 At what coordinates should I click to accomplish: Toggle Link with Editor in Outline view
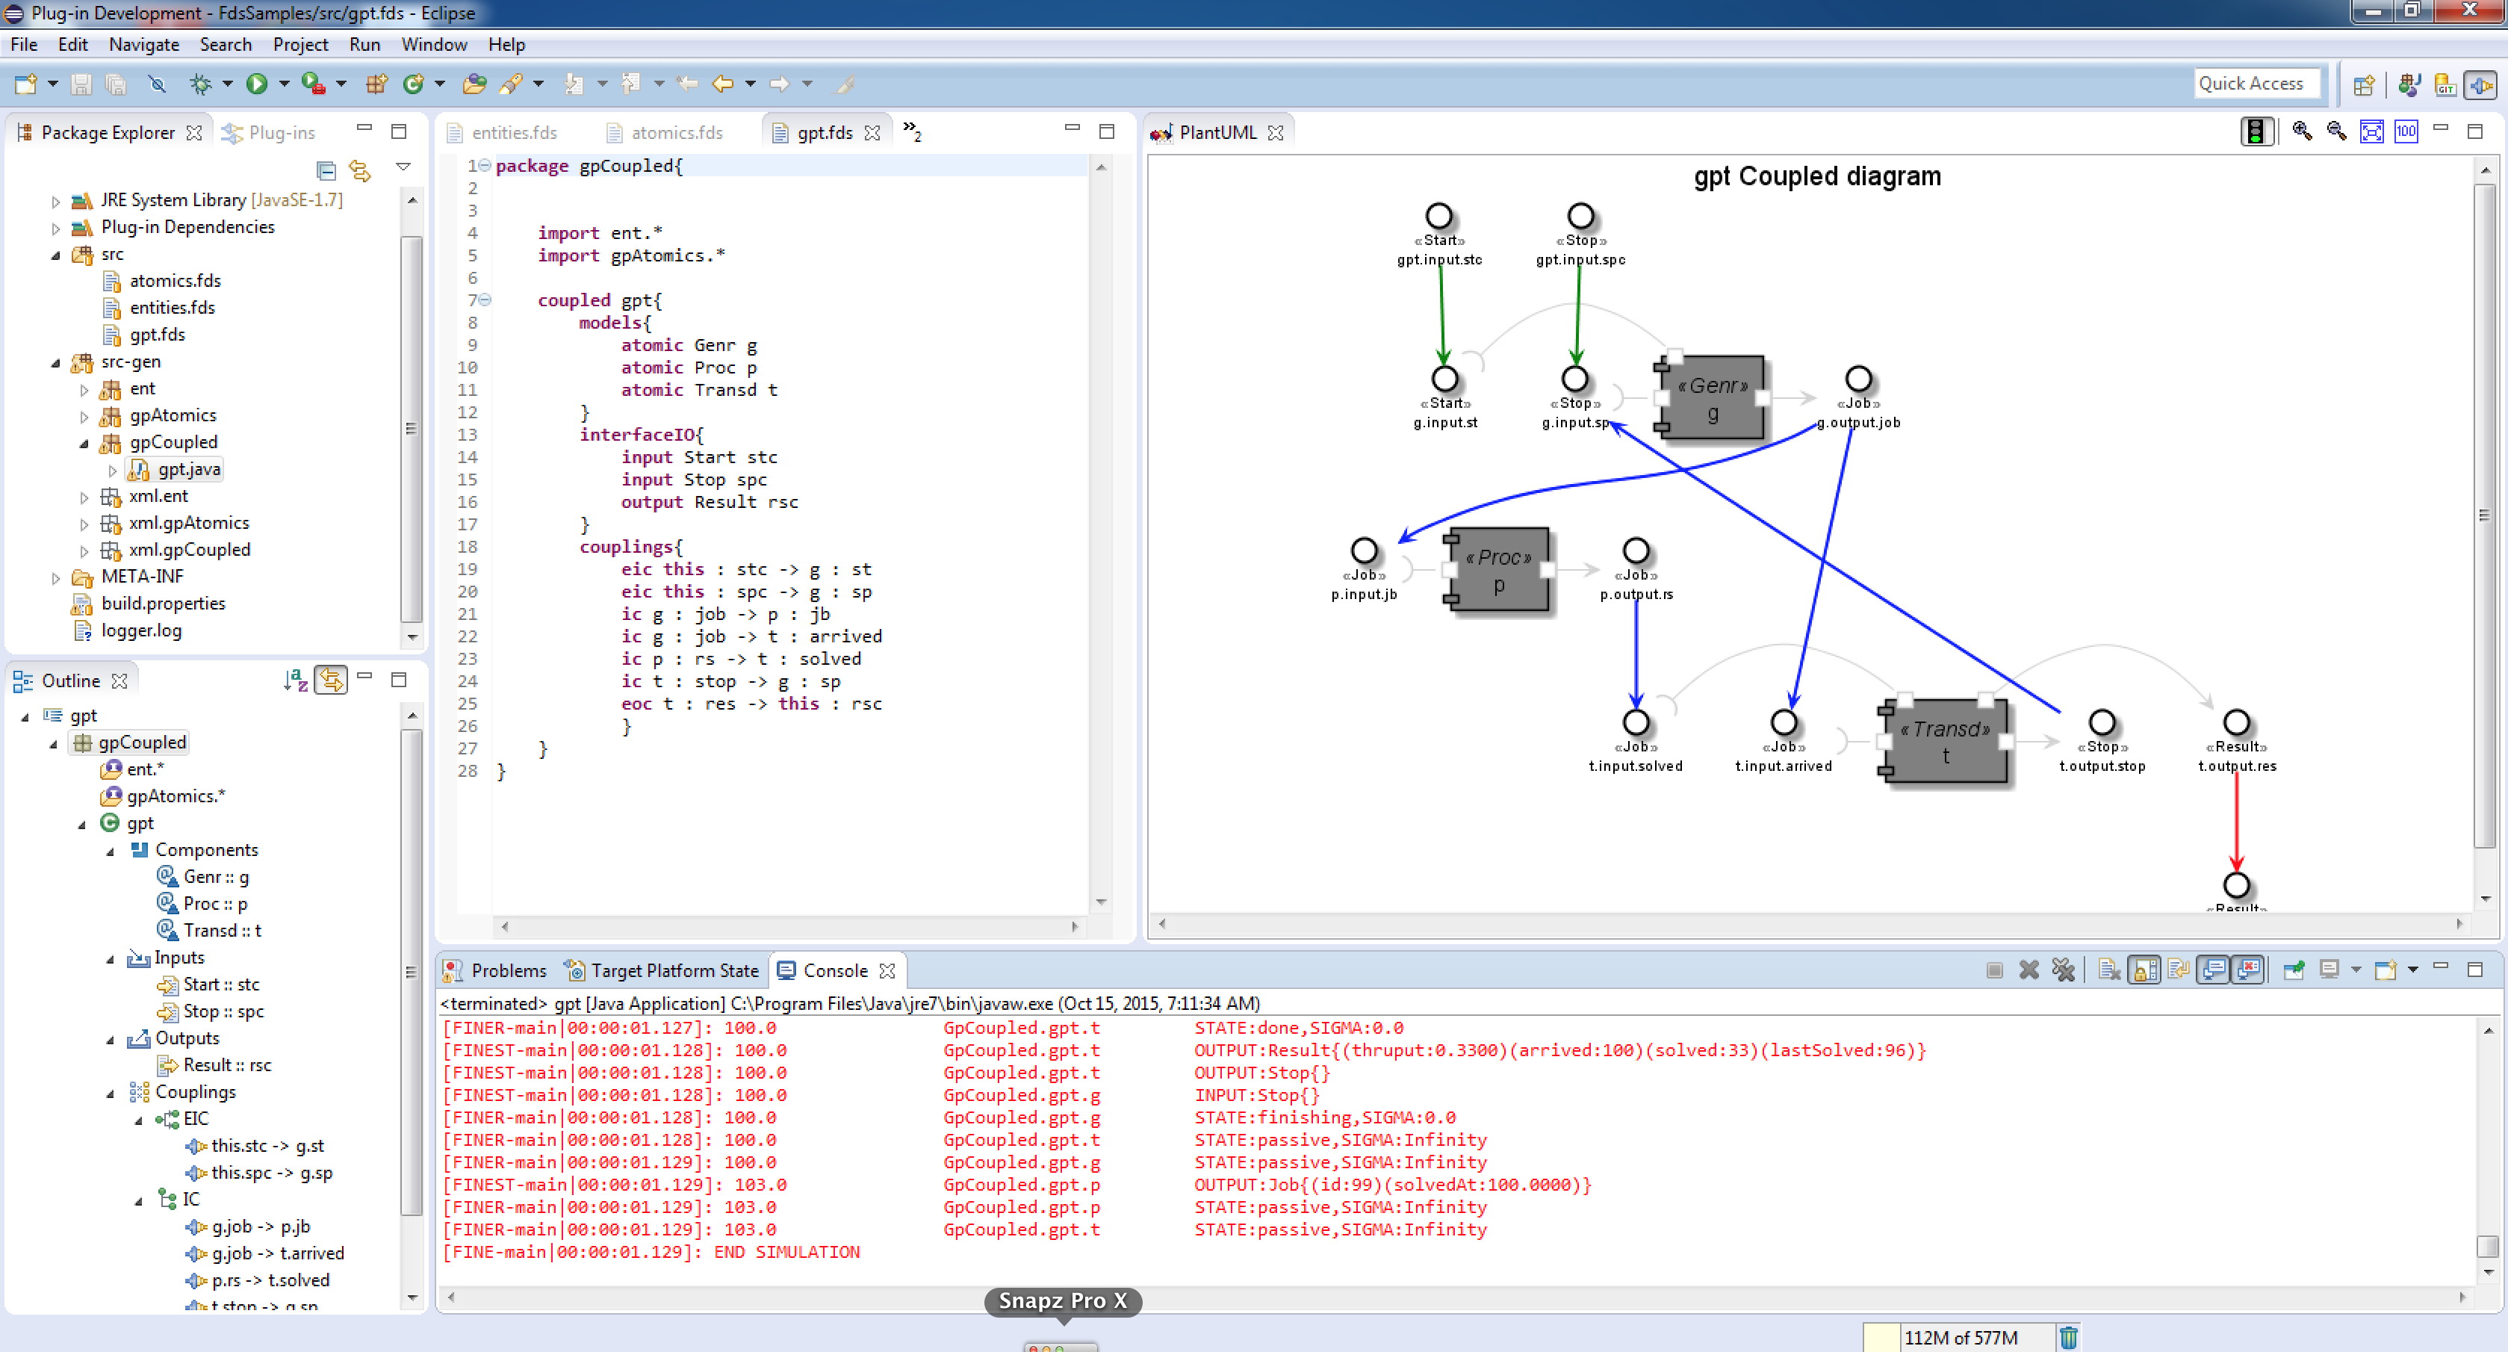[331, 680]
